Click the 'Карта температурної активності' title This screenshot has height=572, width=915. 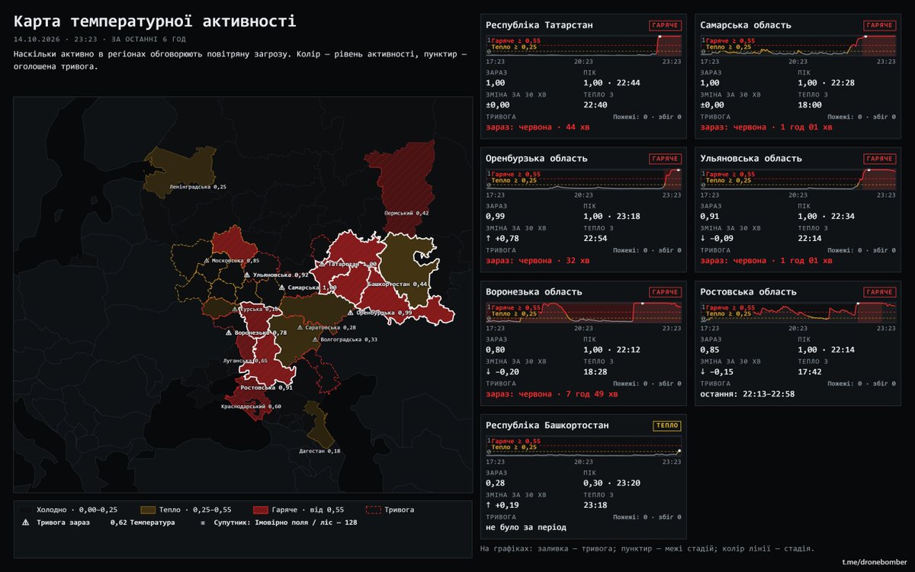(155, 21)
